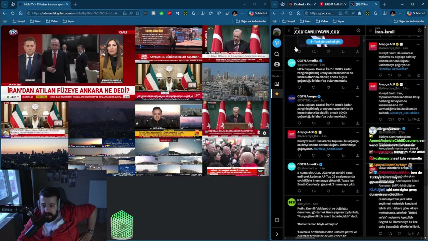Reply to the CGTN Amerika IAEA post
Viewport: 428px width, 241px height.
299,87
